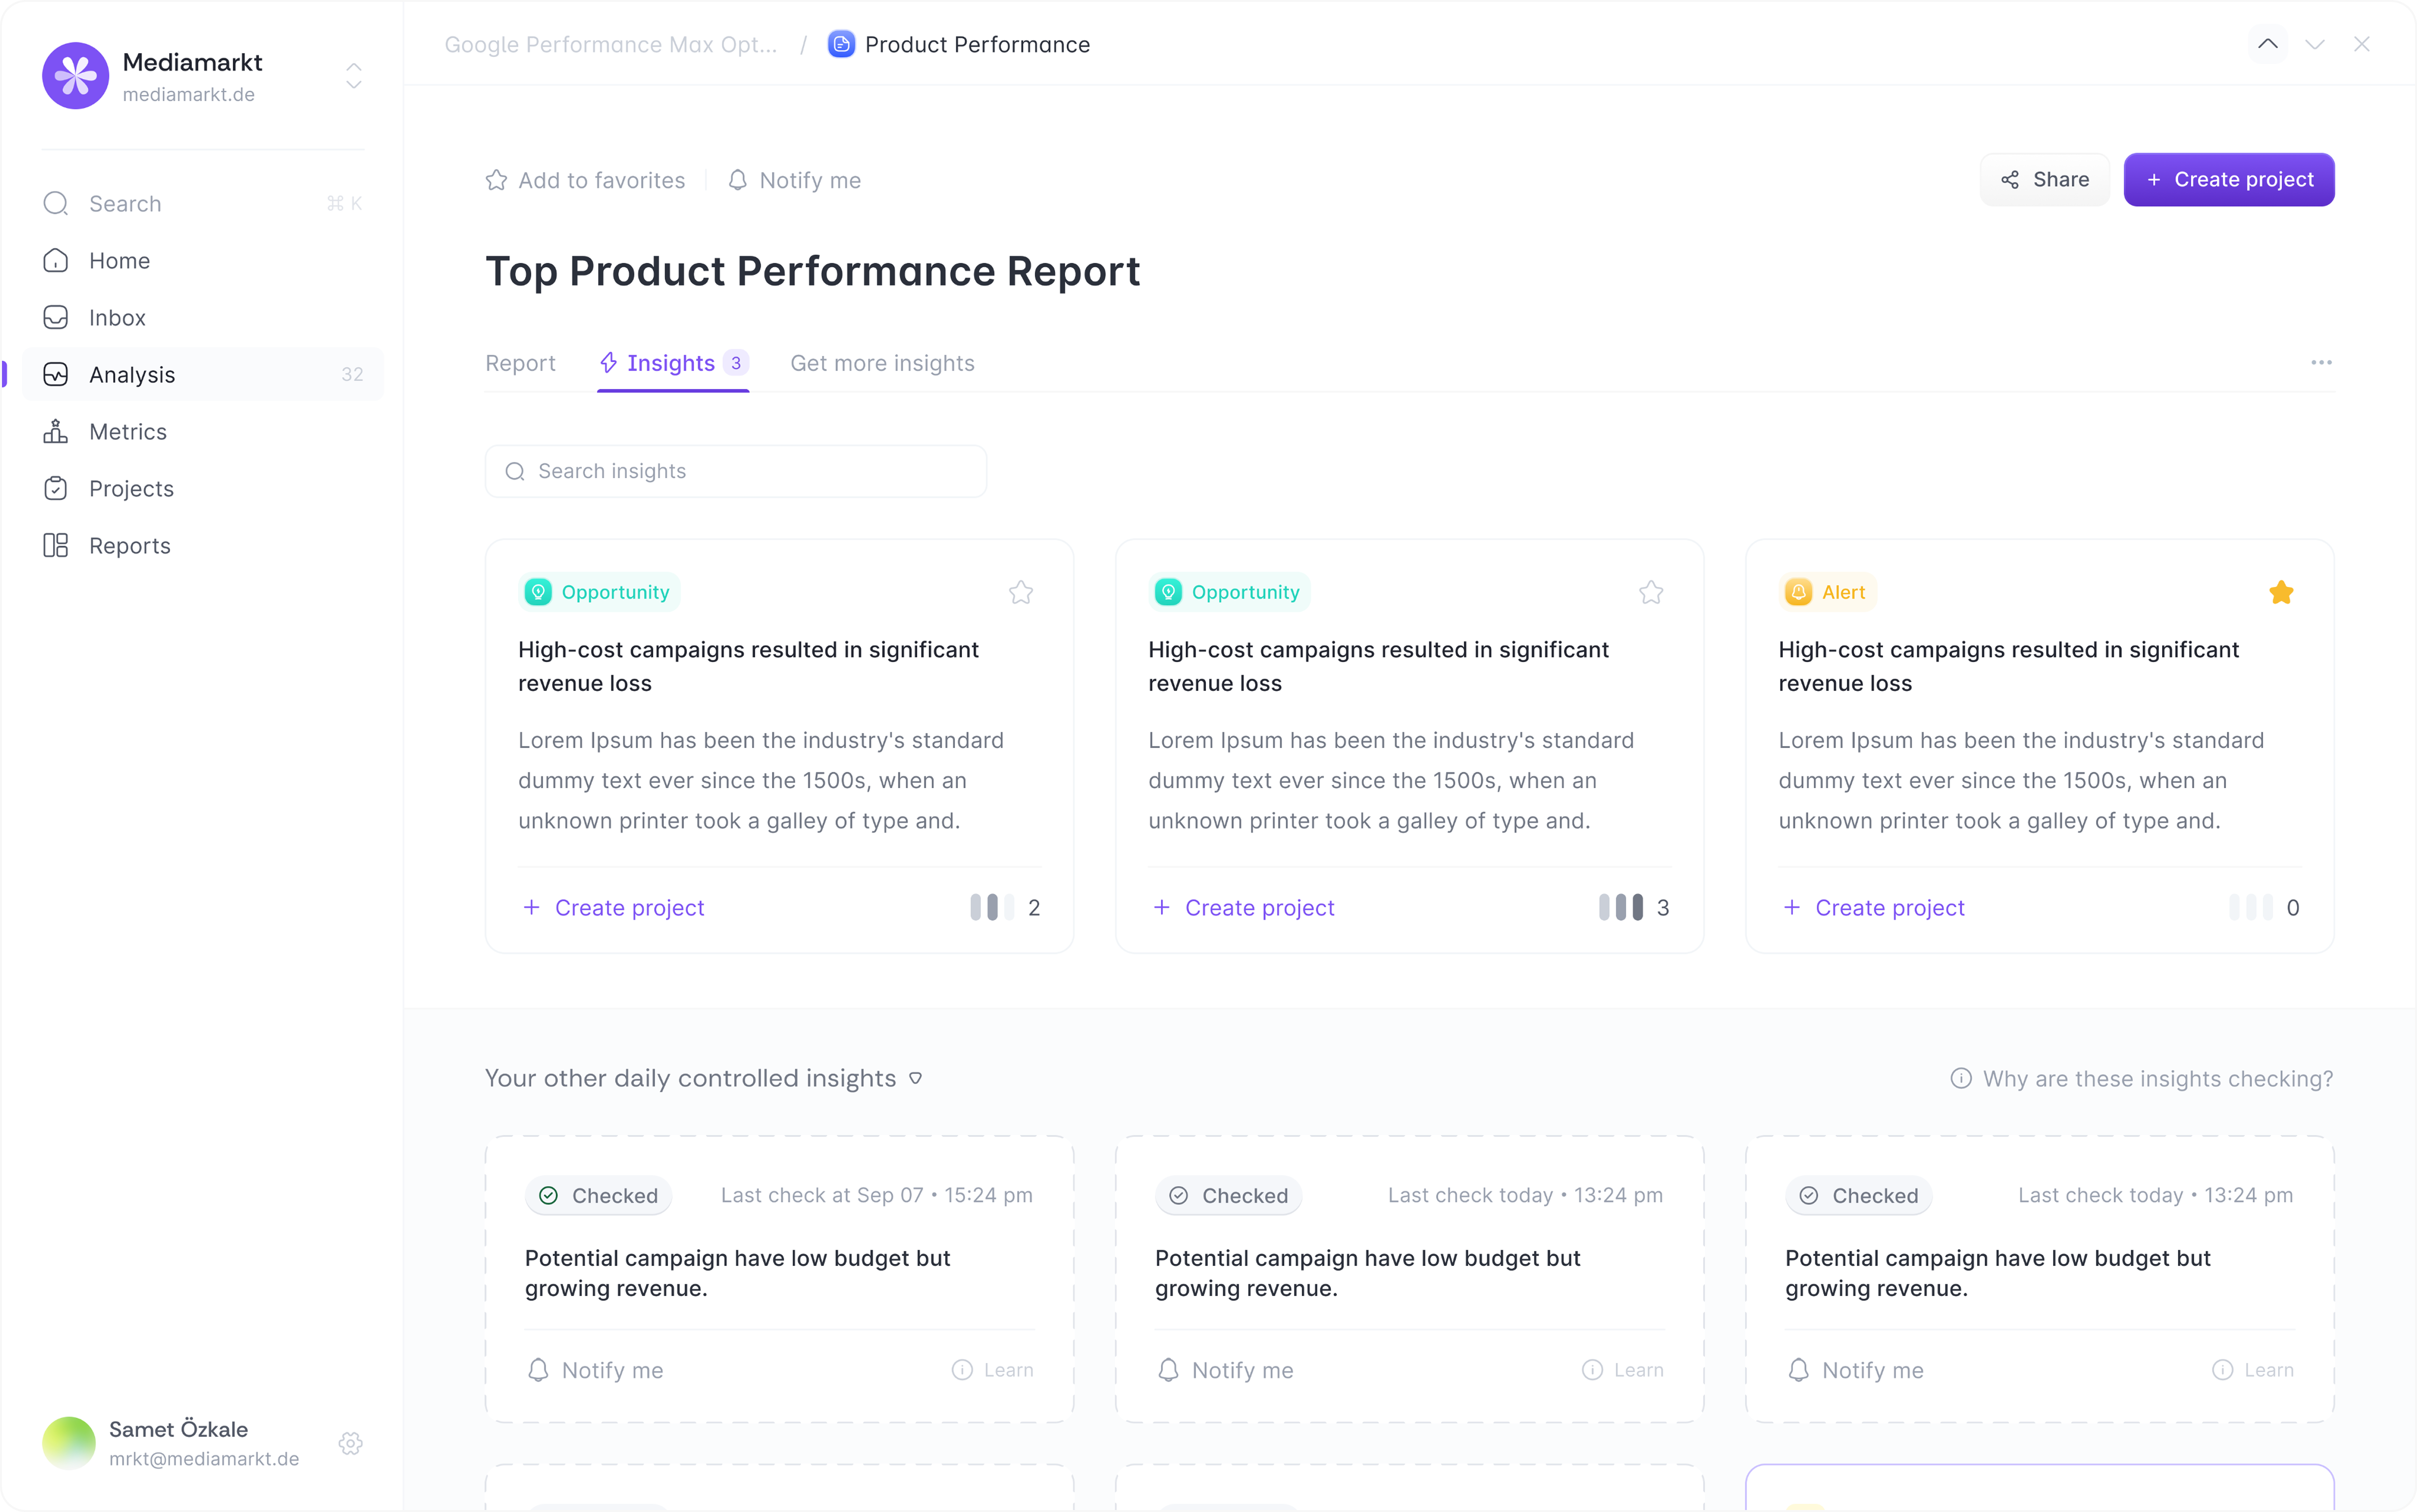
Task: Open Inbox from the sidebar
Action: [x=117, y=318]
